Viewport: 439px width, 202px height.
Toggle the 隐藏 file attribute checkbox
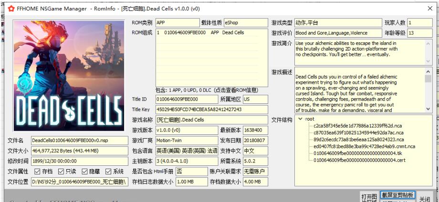coord(84,171)
